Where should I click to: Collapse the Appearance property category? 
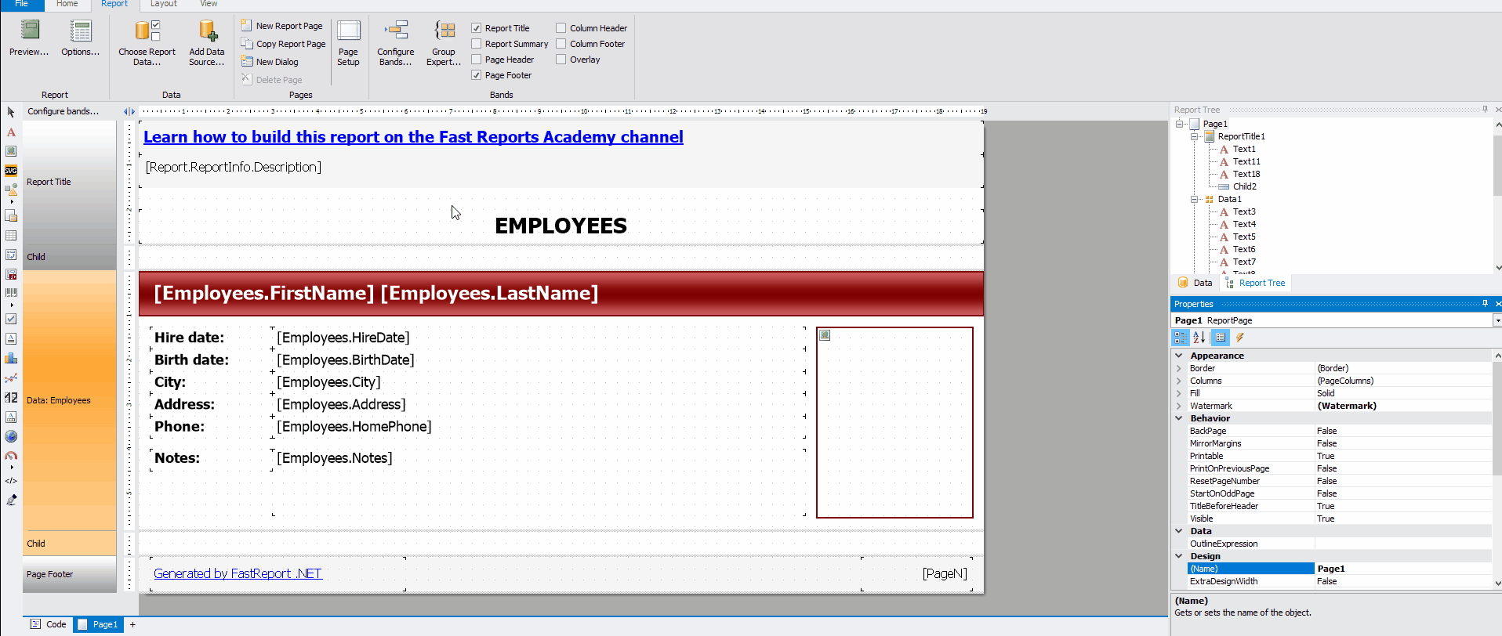coord(1178,356)
